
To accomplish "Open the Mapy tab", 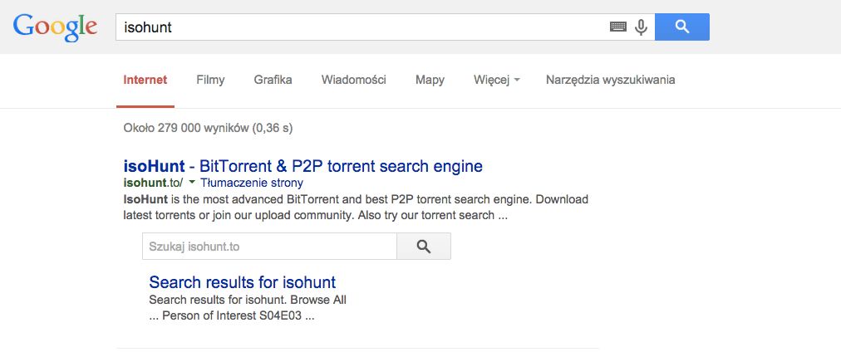I will pos(430,81).
